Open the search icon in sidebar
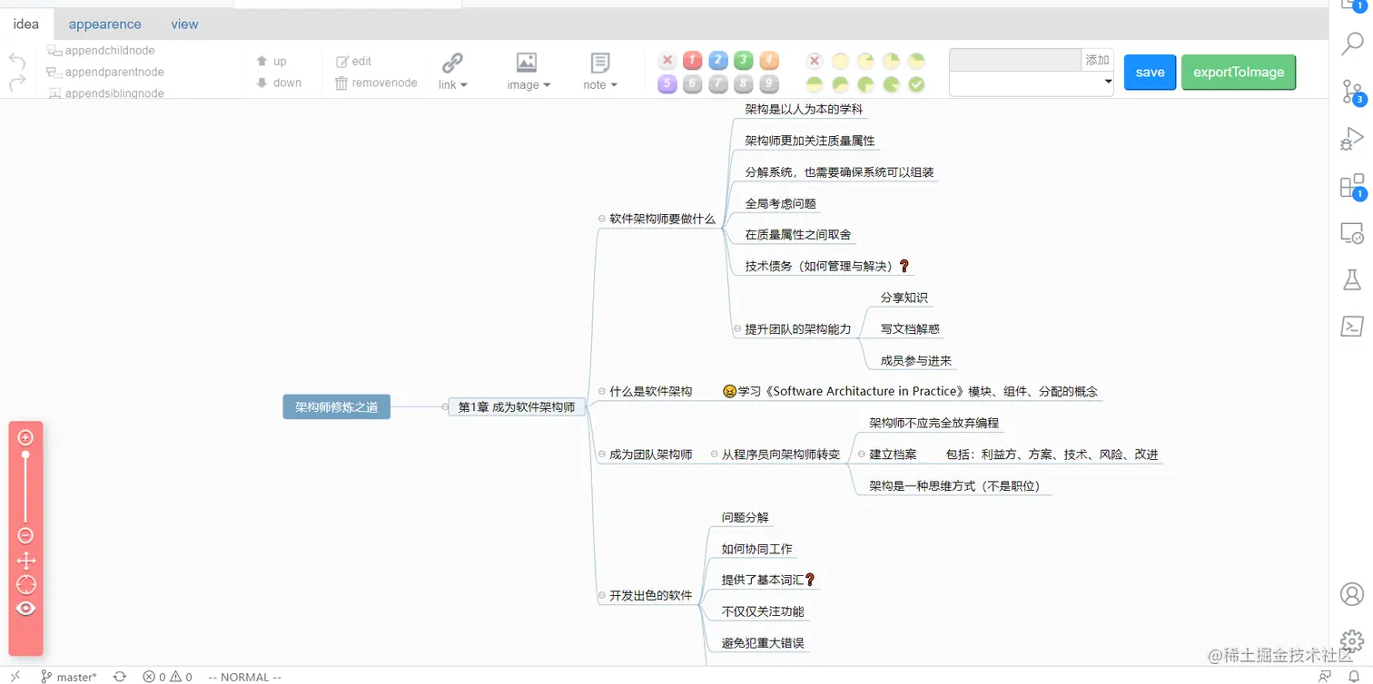 [1352, 44]
